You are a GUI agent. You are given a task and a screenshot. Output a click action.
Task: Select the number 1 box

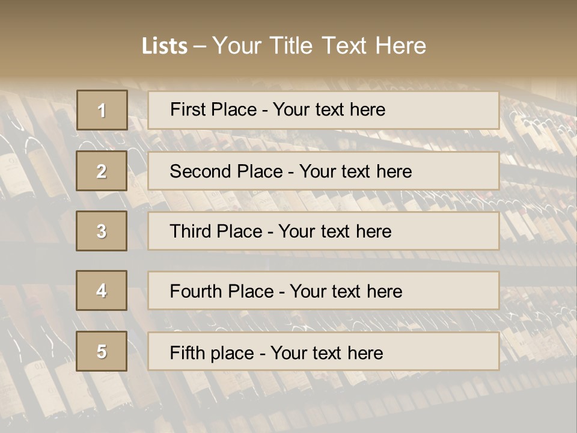pos(102,110)
